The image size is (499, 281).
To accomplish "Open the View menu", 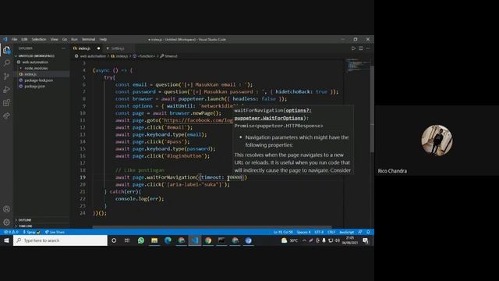I will click(x=54, y=40).
